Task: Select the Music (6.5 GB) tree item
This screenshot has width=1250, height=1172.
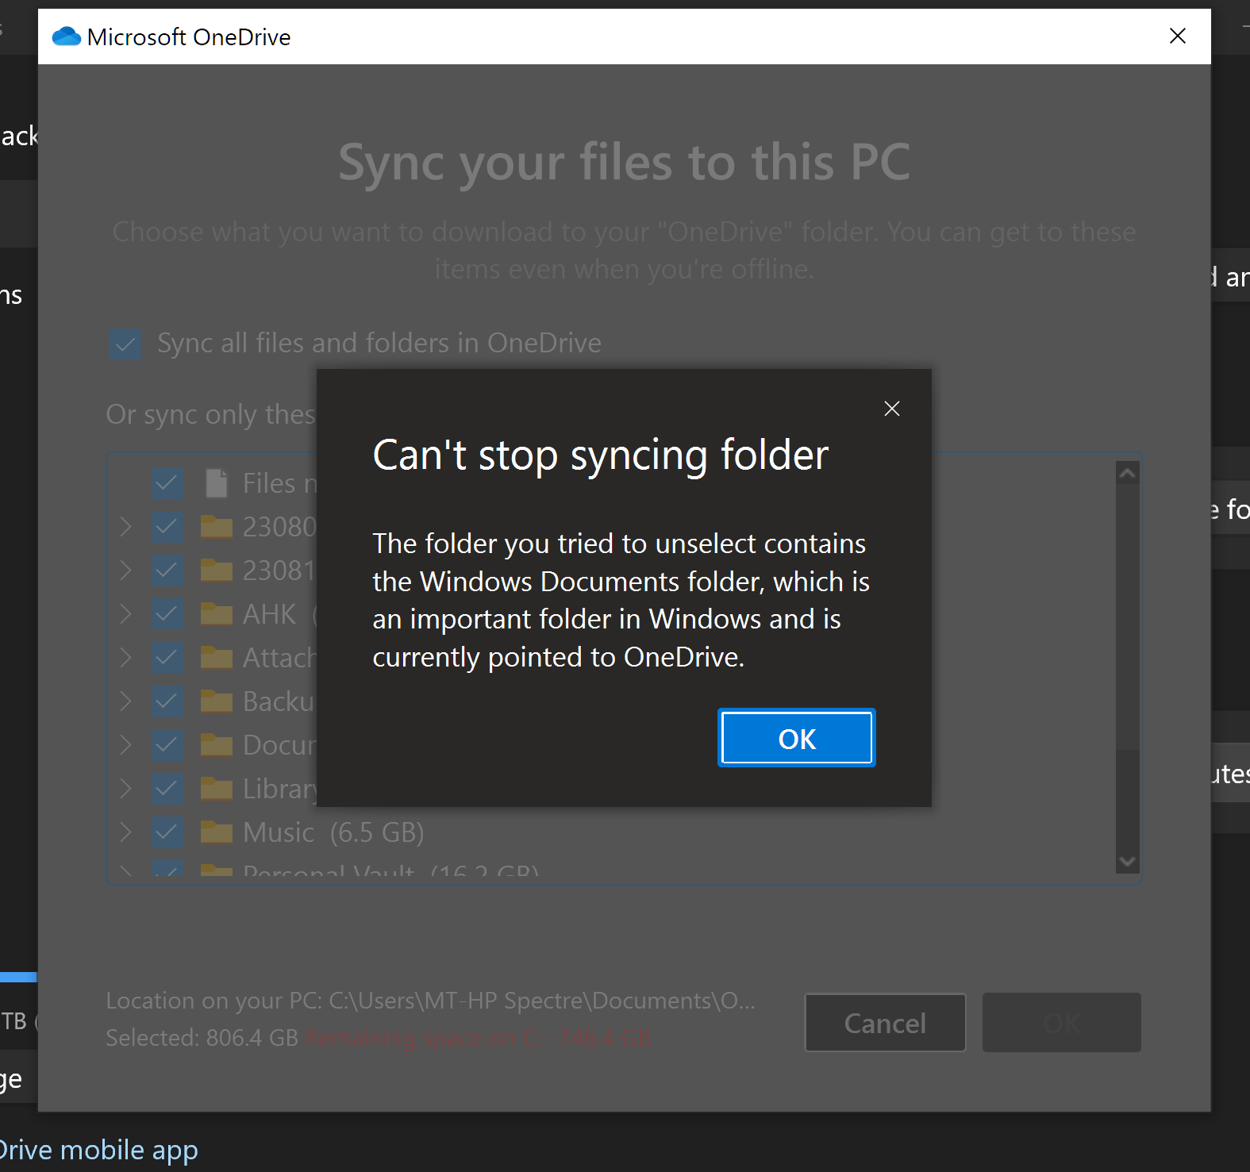Action: (x=333, y=832)
